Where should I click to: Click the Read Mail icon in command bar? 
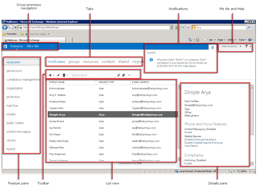click(206, 40)
